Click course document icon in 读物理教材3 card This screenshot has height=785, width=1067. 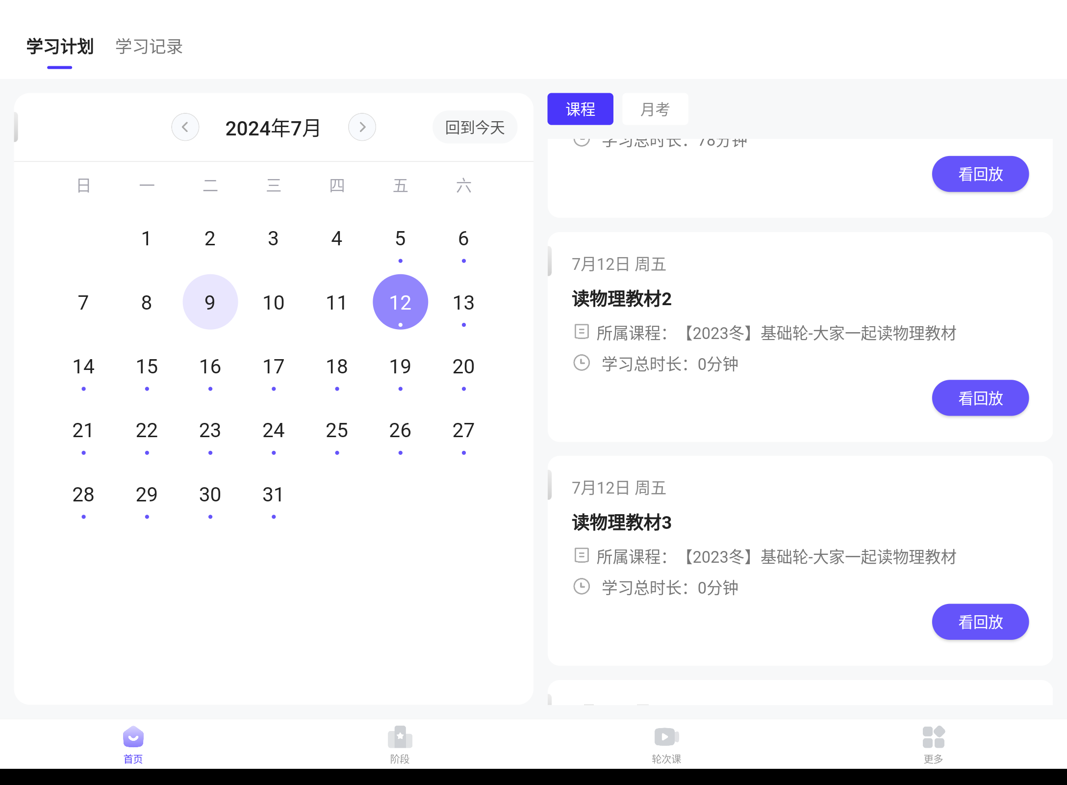[581, 556]
